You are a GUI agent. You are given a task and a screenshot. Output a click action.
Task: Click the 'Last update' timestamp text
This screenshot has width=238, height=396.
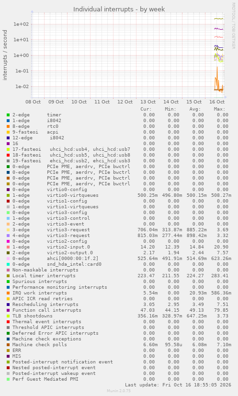point(178,385)
